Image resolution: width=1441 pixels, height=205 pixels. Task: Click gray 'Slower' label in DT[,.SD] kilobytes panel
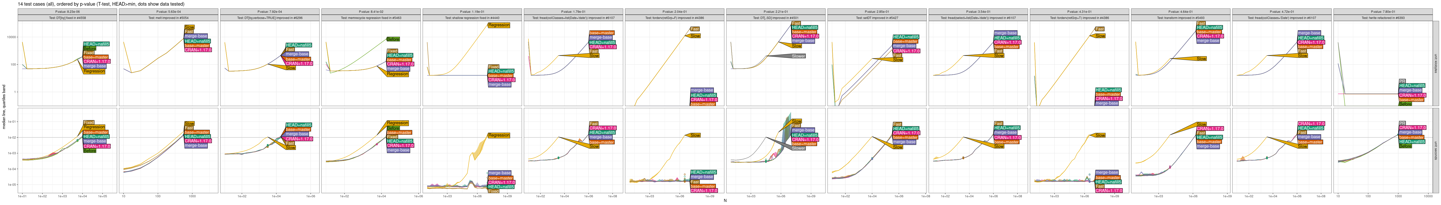(798, 56)
